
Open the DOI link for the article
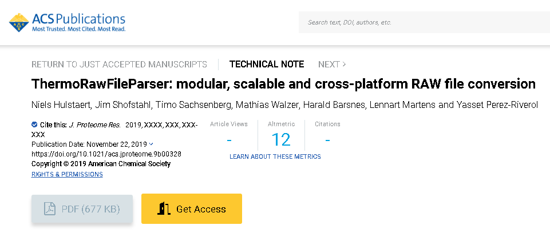(106, 154)
